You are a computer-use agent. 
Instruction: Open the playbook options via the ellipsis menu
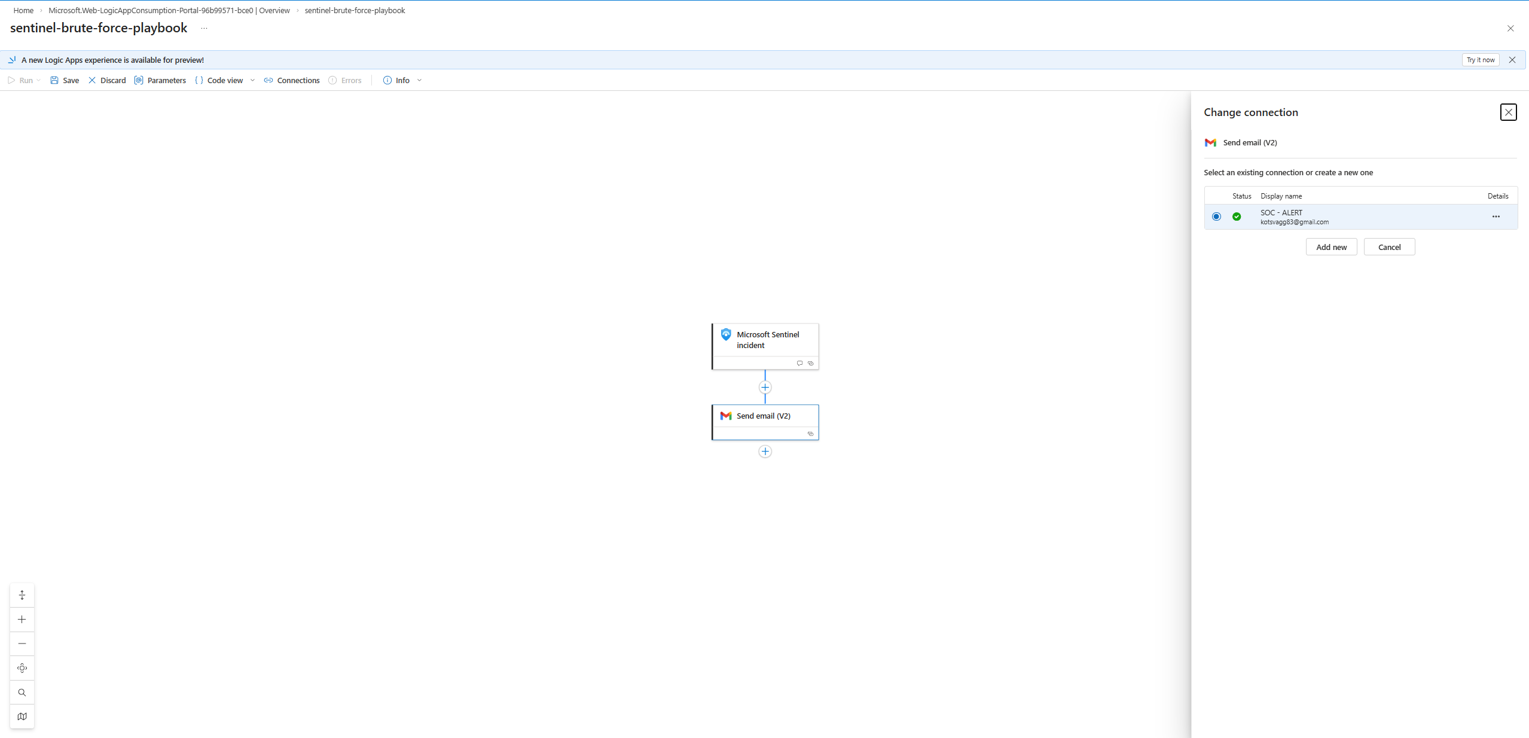point(205,28)
